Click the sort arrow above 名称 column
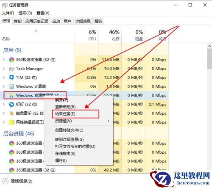This screenshot has height=188, width=212. pos(36,31)
